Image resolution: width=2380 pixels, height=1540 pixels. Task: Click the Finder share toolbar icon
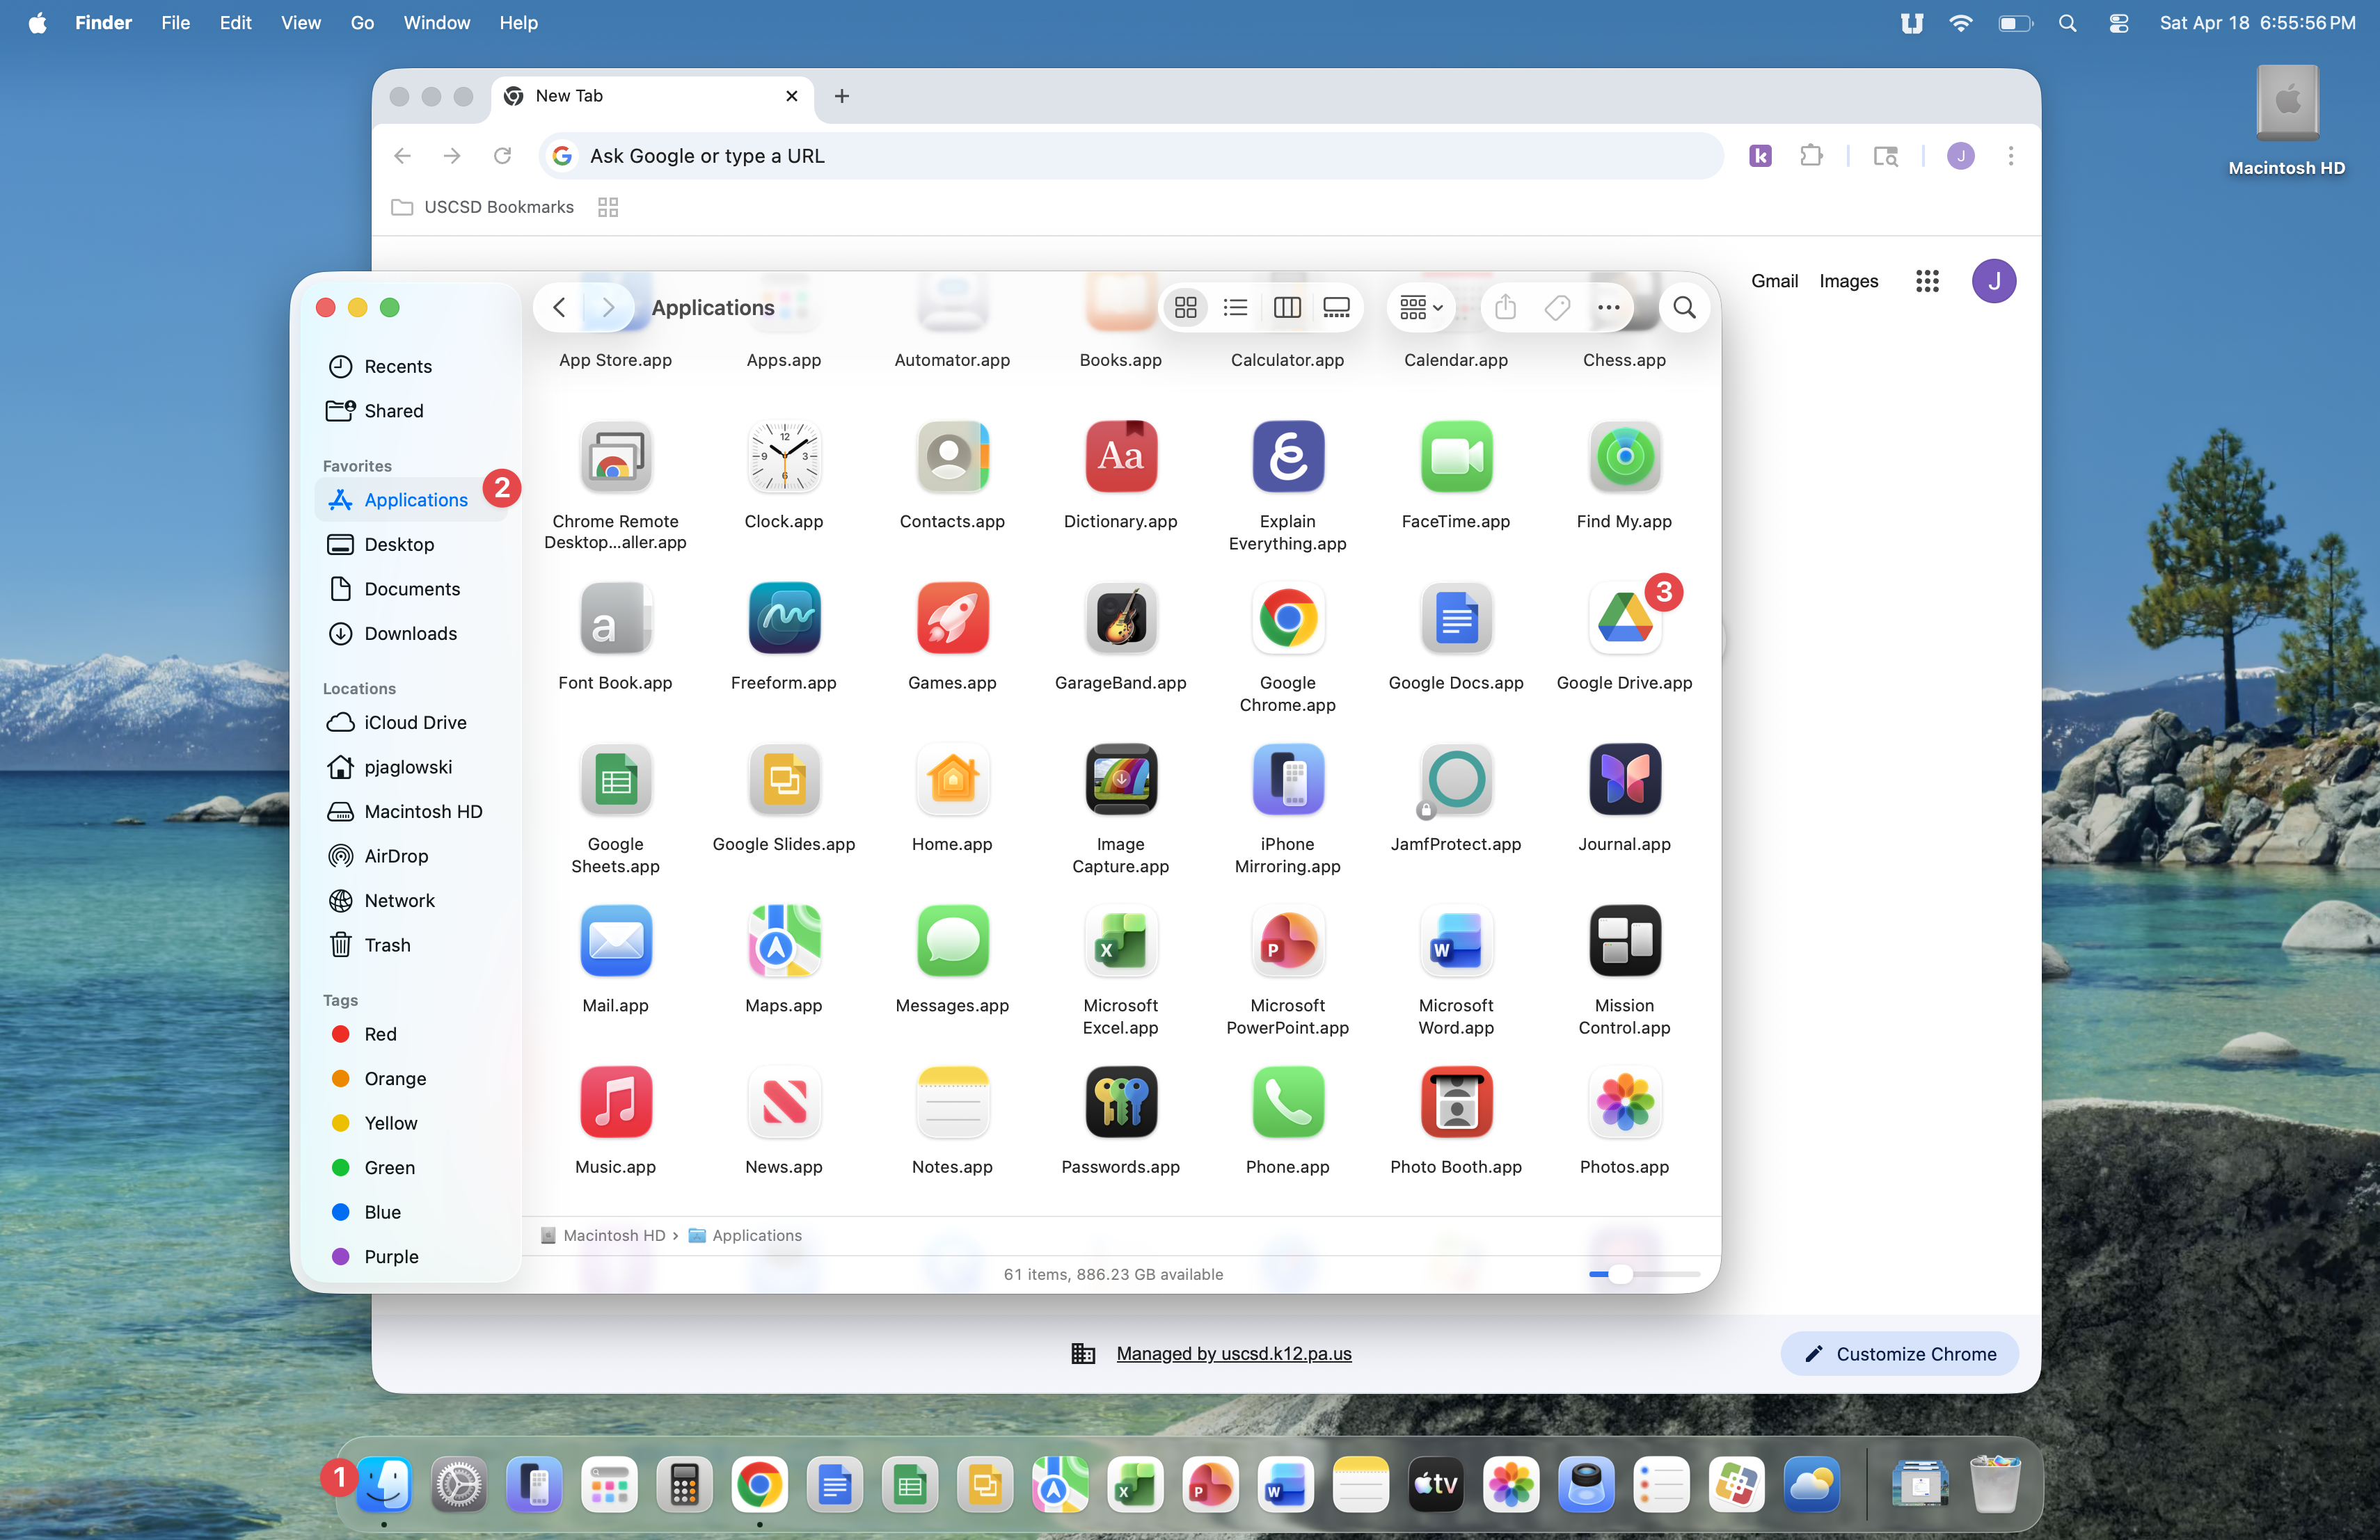click(x=1505, y=308)
